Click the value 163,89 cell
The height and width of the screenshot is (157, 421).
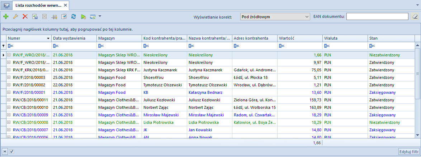pos(300,107)
